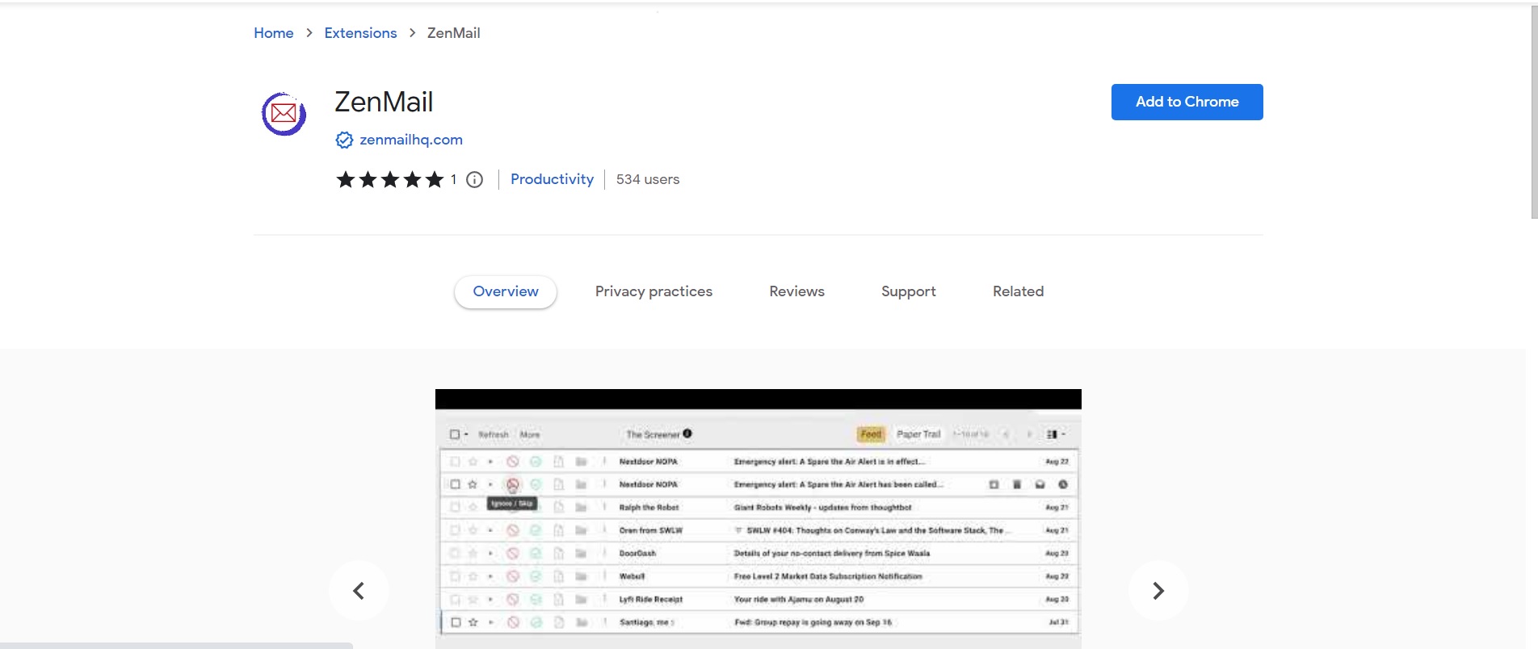
Task: Show the previous screenshot with left arrow
Action: [x=359, y=591]
